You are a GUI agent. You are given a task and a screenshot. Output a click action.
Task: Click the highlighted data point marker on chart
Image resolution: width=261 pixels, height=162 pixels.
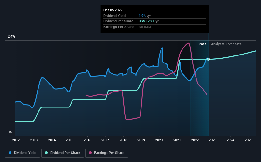(209, 59)
